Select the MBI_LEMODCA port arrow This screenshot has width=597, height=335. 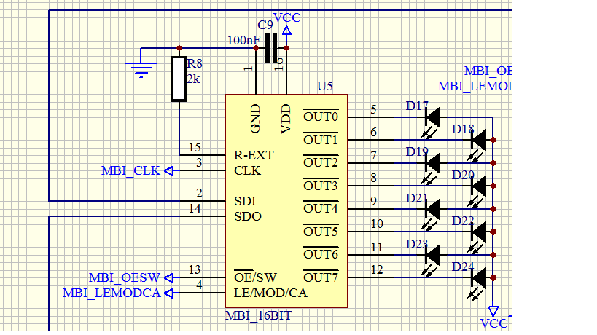point(168,293)
